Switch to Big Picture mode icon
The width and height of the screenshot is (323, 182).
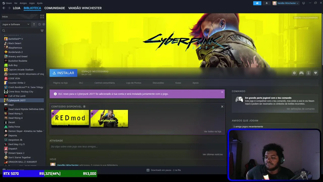(x=304, y=3)
